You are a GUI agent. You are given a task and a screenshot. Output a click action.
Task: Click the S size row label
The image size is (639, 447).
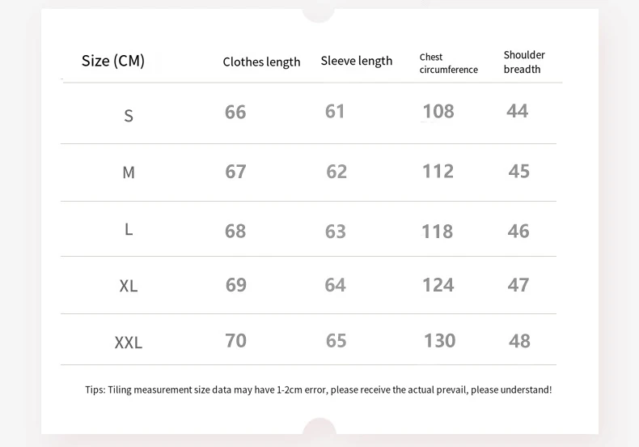(x=129, y=116)
